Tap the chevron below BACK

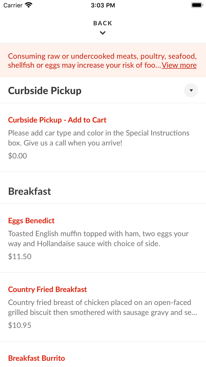(x=102, y=33)
